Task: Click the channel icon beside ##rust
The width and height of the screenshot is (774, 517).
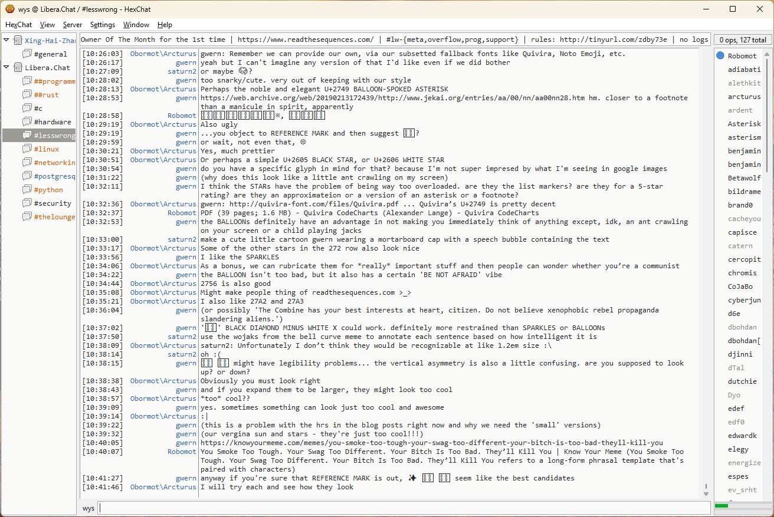Action: click(27, 95)
